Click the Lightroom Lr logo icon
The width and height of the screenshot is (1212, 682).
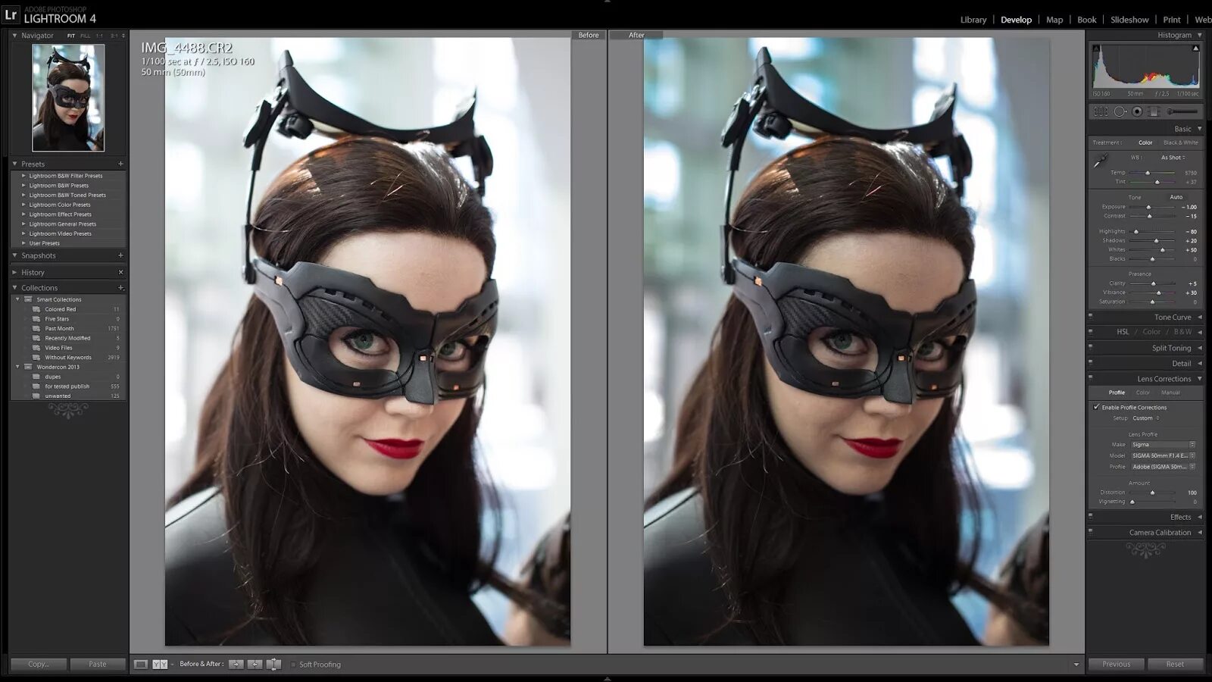(11, 14)
